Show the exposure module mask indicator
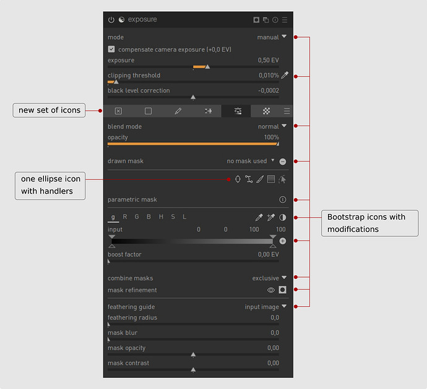The image size is (427, 389). [256, 20]
